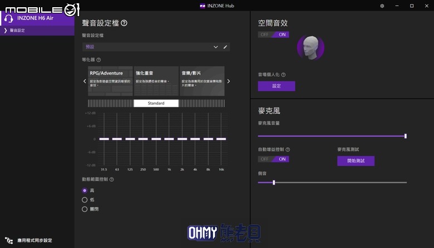434x248 pixels.
Task: Open help icon beside 自動增益控制
Action: (288, 150)
